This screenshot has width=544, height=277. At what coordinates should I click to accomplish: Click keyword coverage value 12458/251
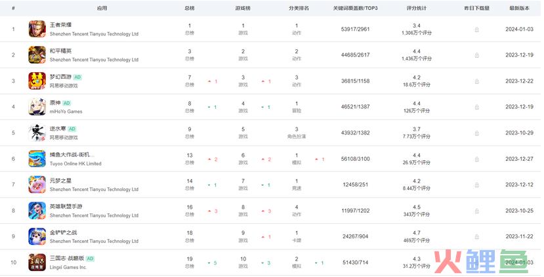[355, 184]
